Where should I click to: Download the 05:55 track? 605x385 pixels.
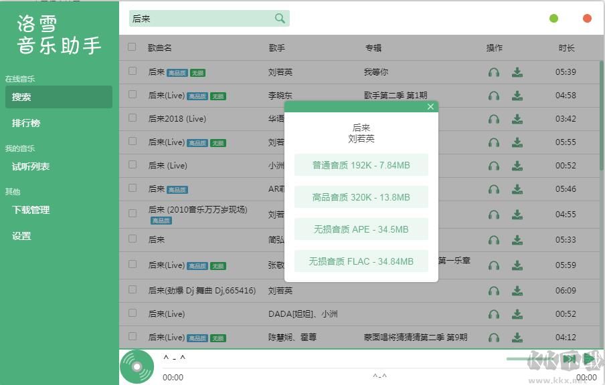click(x=517, y=142)
